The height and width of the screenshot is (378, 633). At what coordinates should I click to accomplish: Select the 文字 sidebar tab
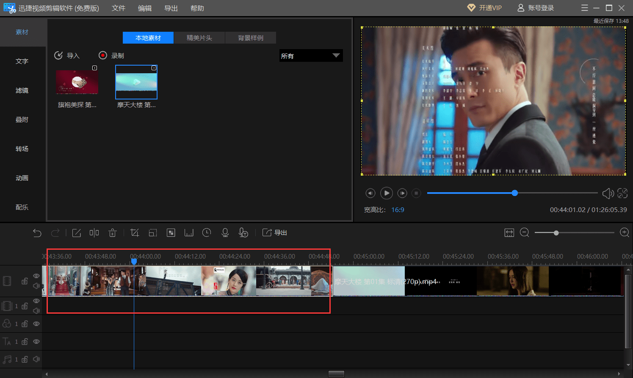pos(22,61)
